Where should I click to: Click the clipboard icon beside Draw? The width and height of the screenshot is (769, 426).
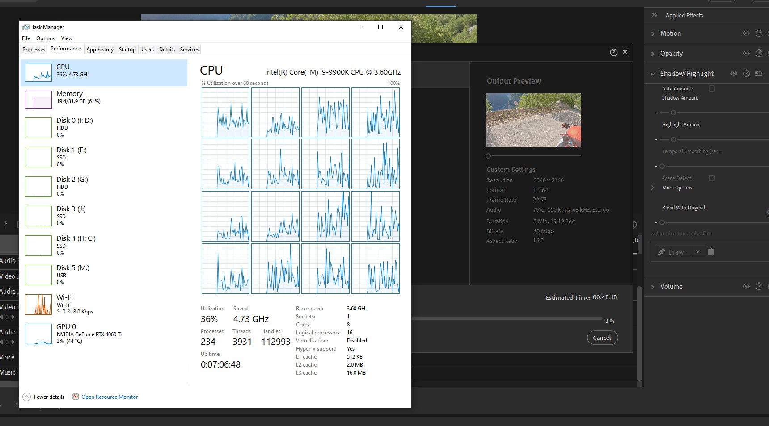[711, 251]
